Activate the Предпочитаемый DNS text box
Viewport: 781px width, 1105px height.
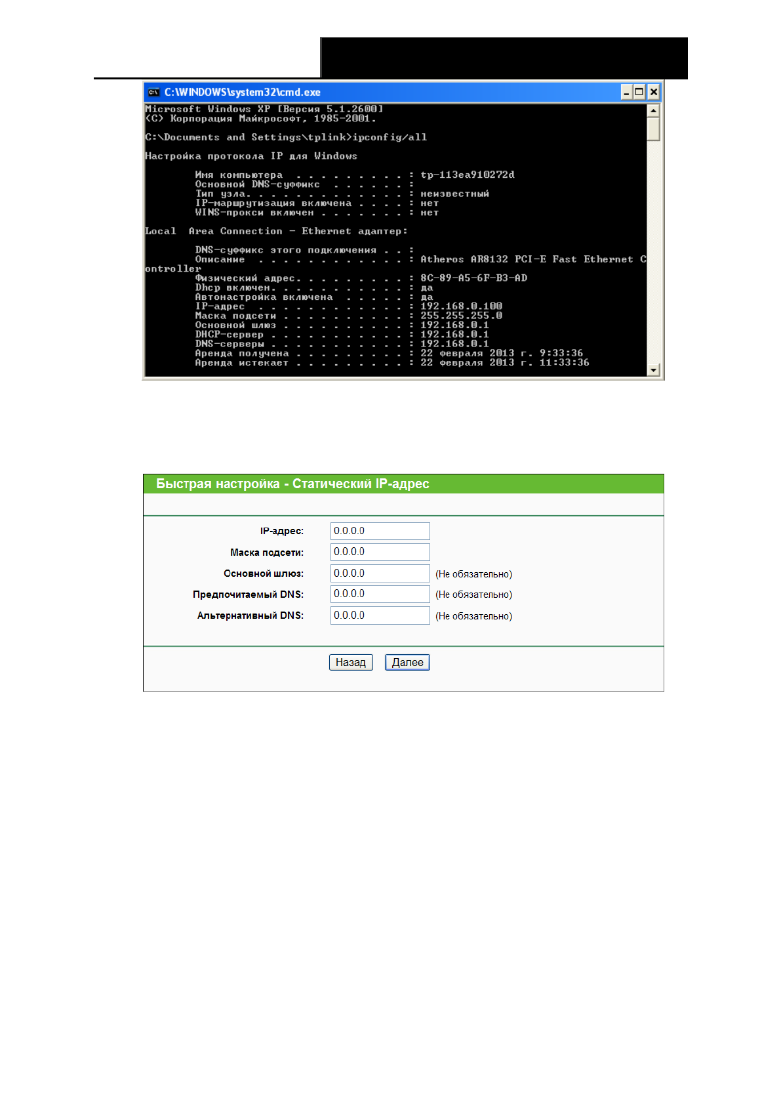[380, 594]
